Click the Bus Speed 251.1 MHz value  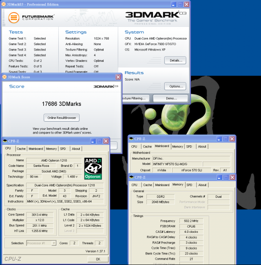[x=40, y=226]
